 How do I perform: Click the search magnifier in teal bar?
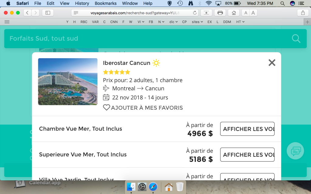(296, 38)
